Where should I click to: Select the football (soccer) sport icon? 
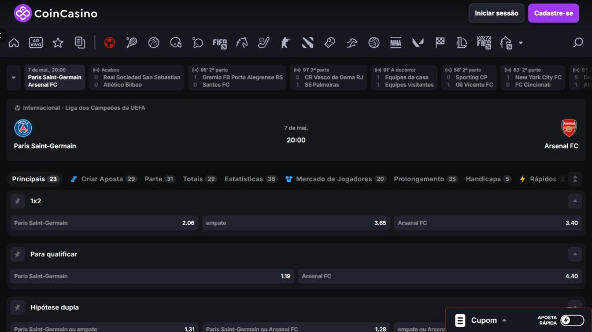(109, 43)
